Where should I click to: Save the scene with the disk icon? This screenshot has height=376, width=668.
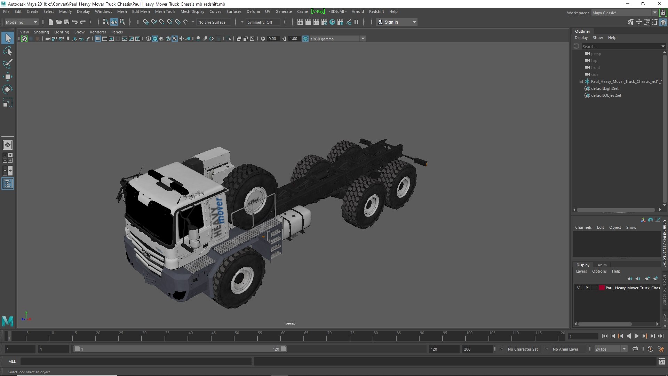click(67, 22)
